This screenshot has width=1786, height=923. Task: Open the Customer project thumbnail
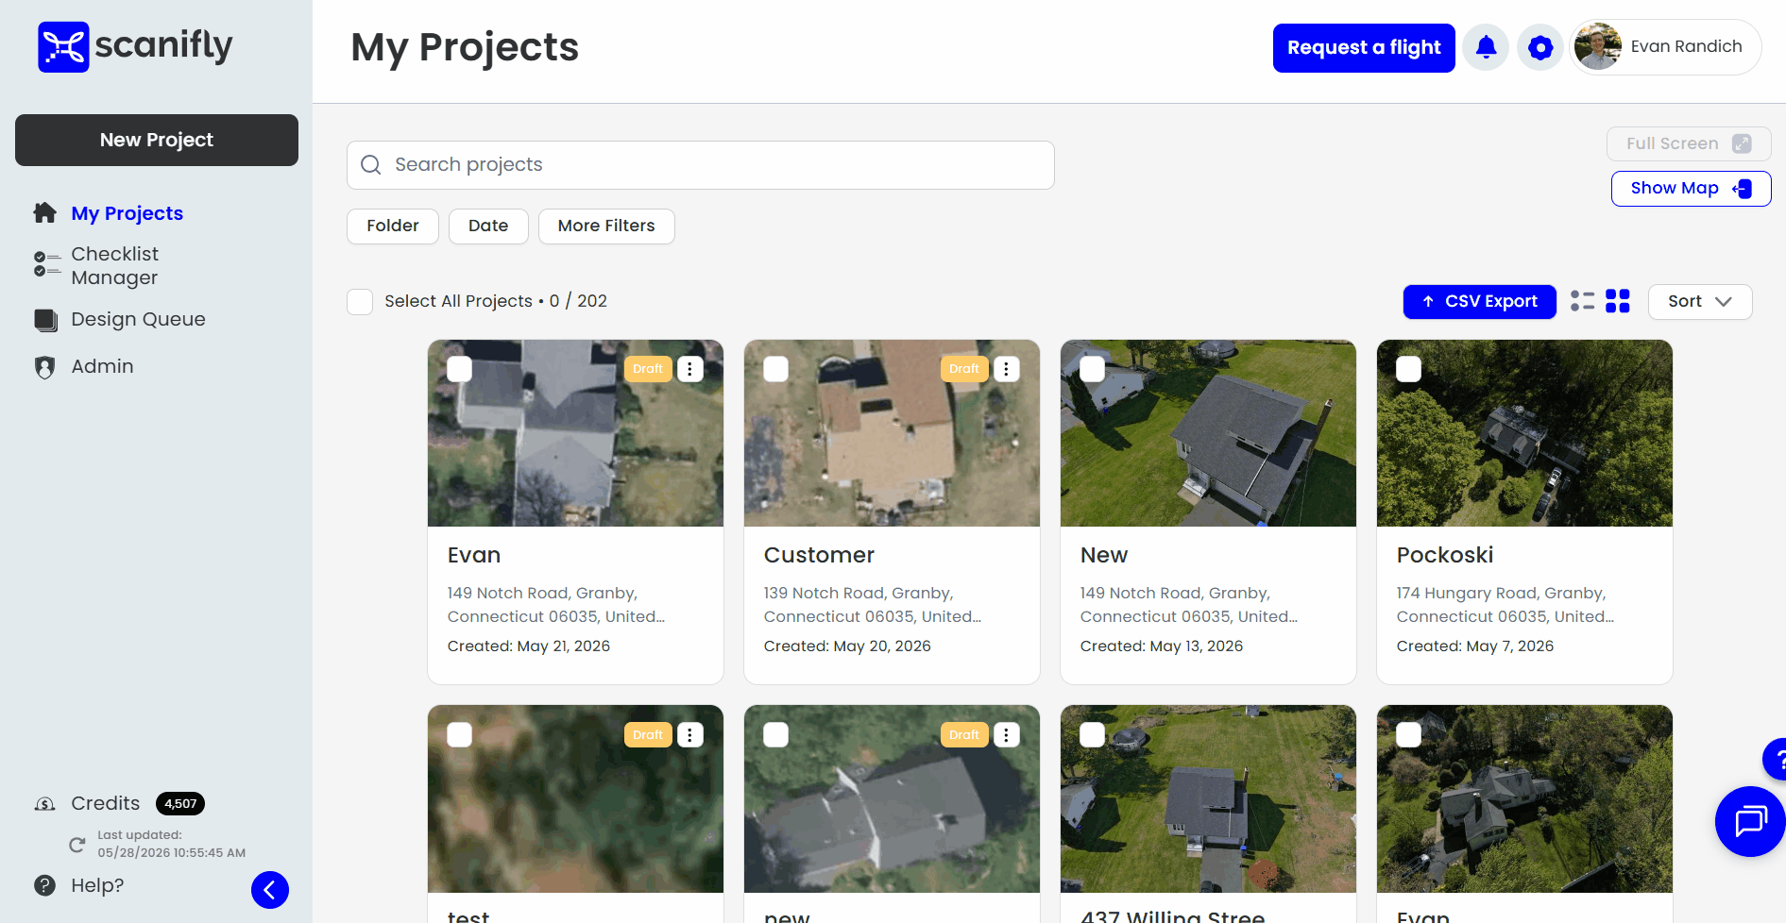892,433
